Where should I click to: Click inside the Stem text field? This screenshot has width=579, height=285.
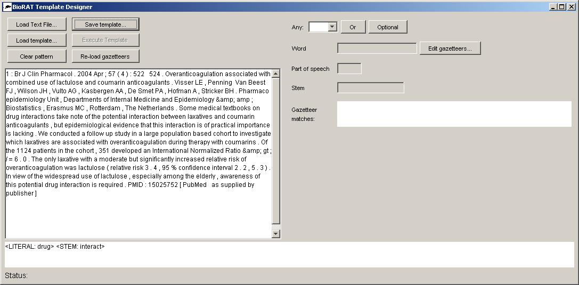coord(370,88)
